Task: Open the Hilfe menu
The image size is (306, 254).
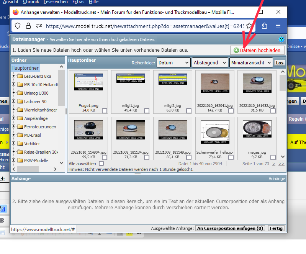Action: click(x=94, y=2)
